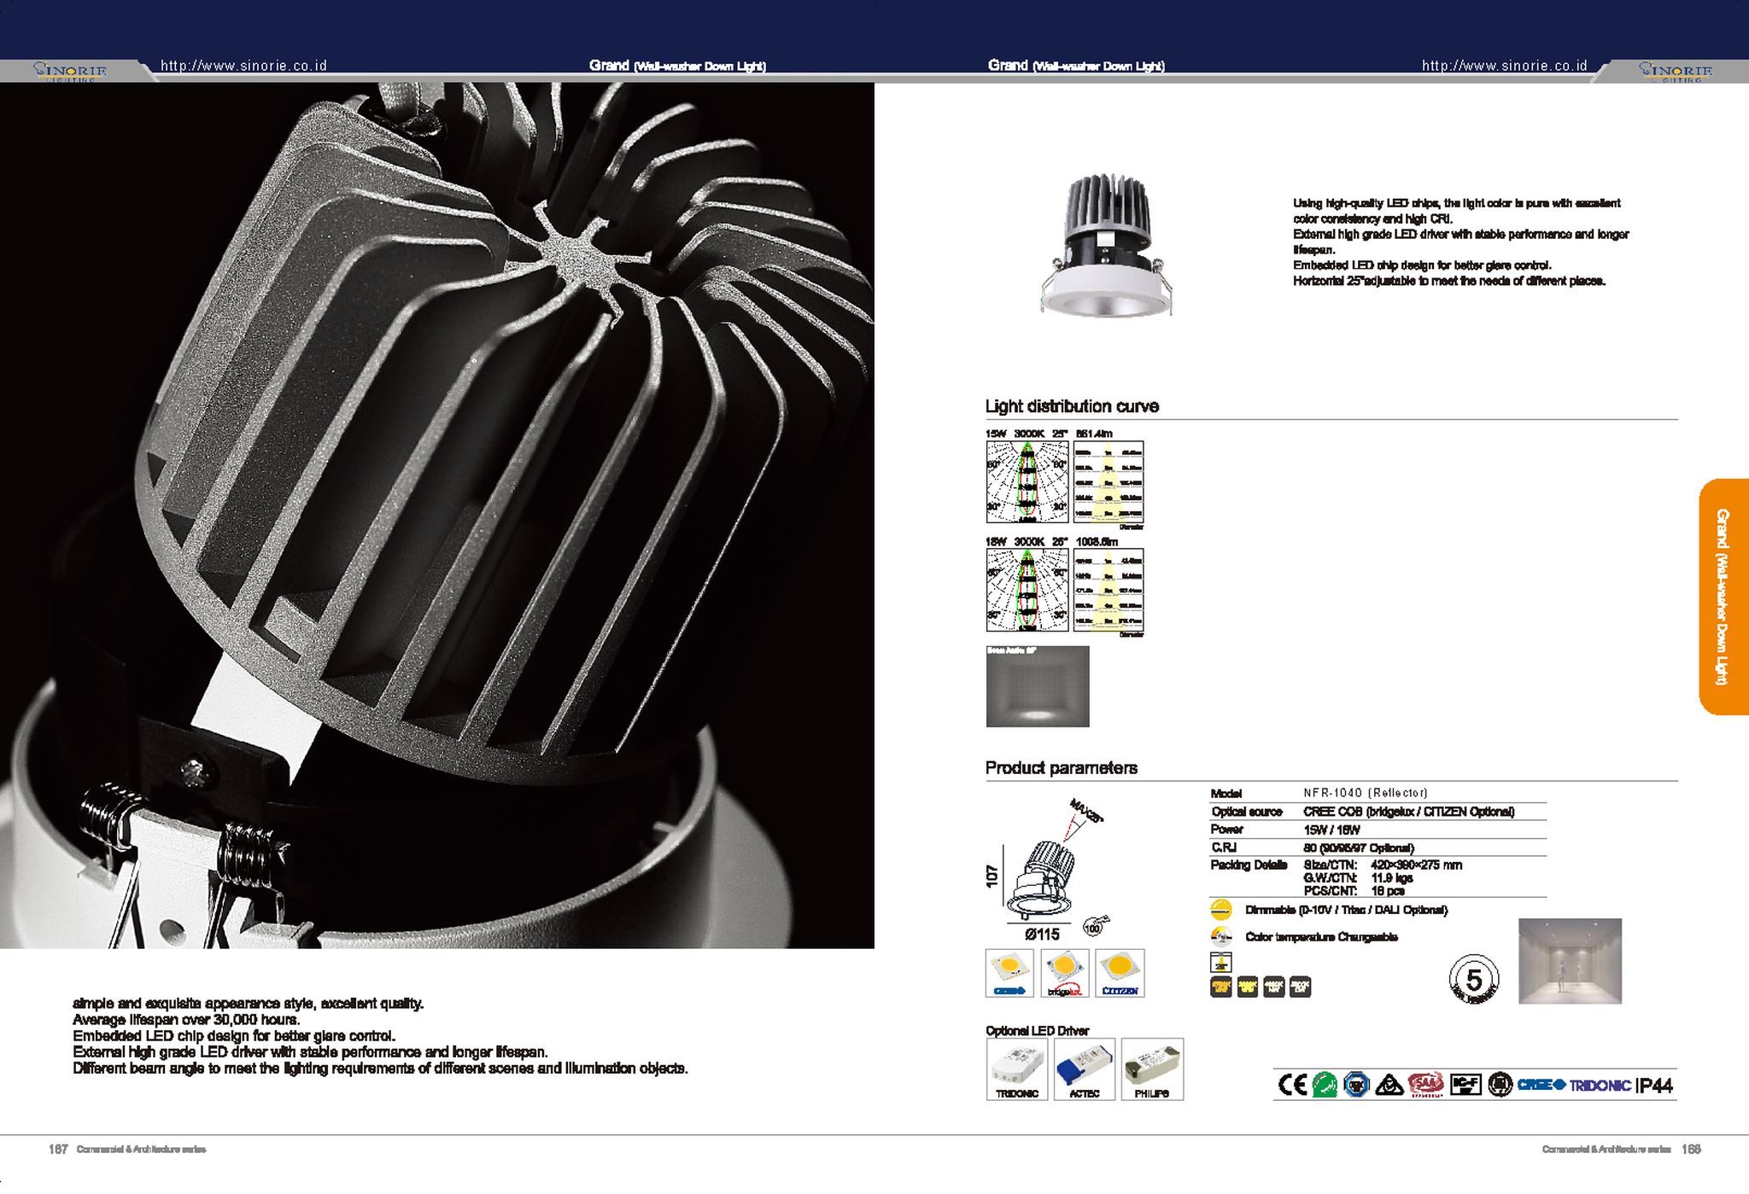Click the first orange color temperature swatch
The width and height of the screenshot is (1749, 1194).
click(x=1220, y=987)
